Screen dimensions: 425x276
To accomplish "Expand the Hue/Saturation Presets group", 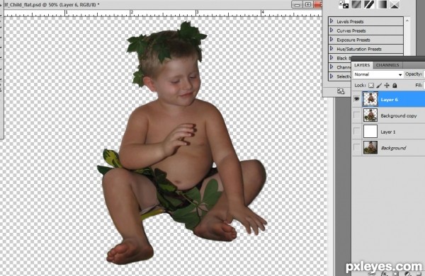I will click(x=331, y=49).
